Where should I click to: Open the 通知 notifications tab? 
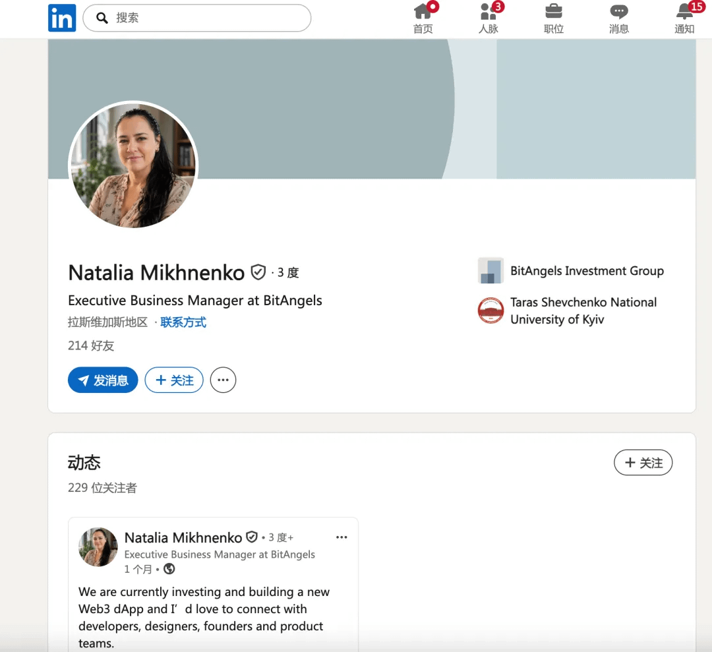pyautogui.click(x=684, y=18)
